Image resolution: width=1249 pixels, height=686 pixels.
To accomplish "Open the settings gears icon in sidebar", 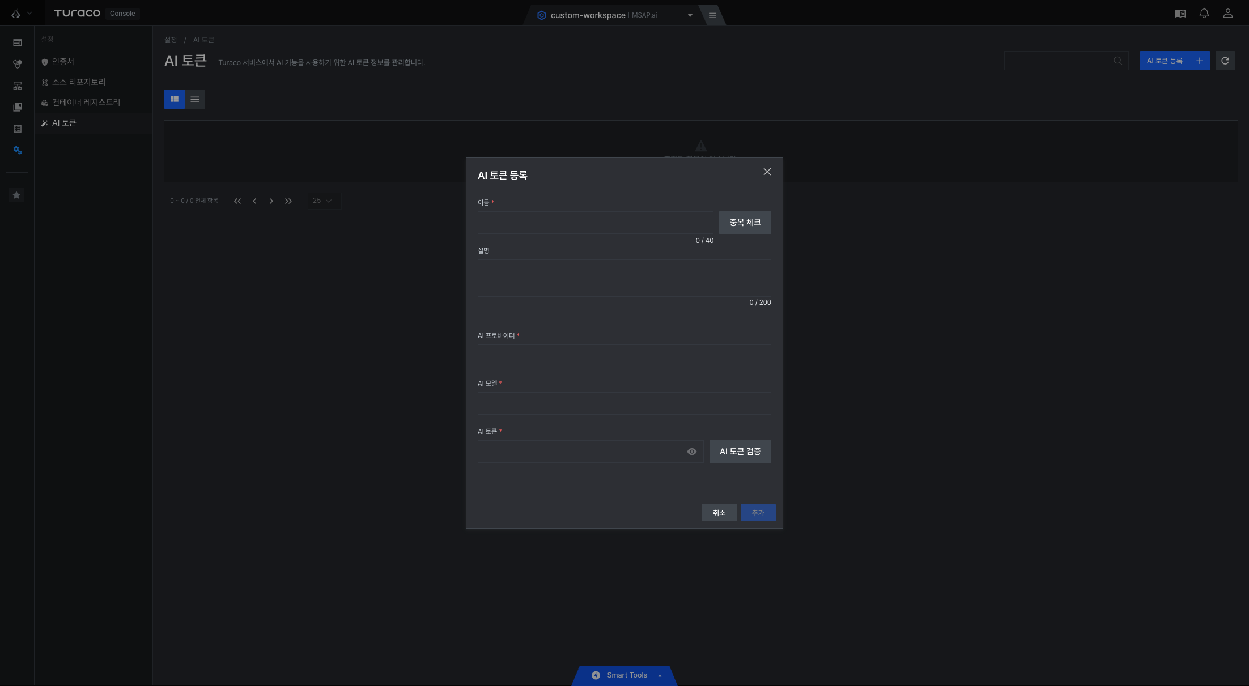I will coord(17,150).
